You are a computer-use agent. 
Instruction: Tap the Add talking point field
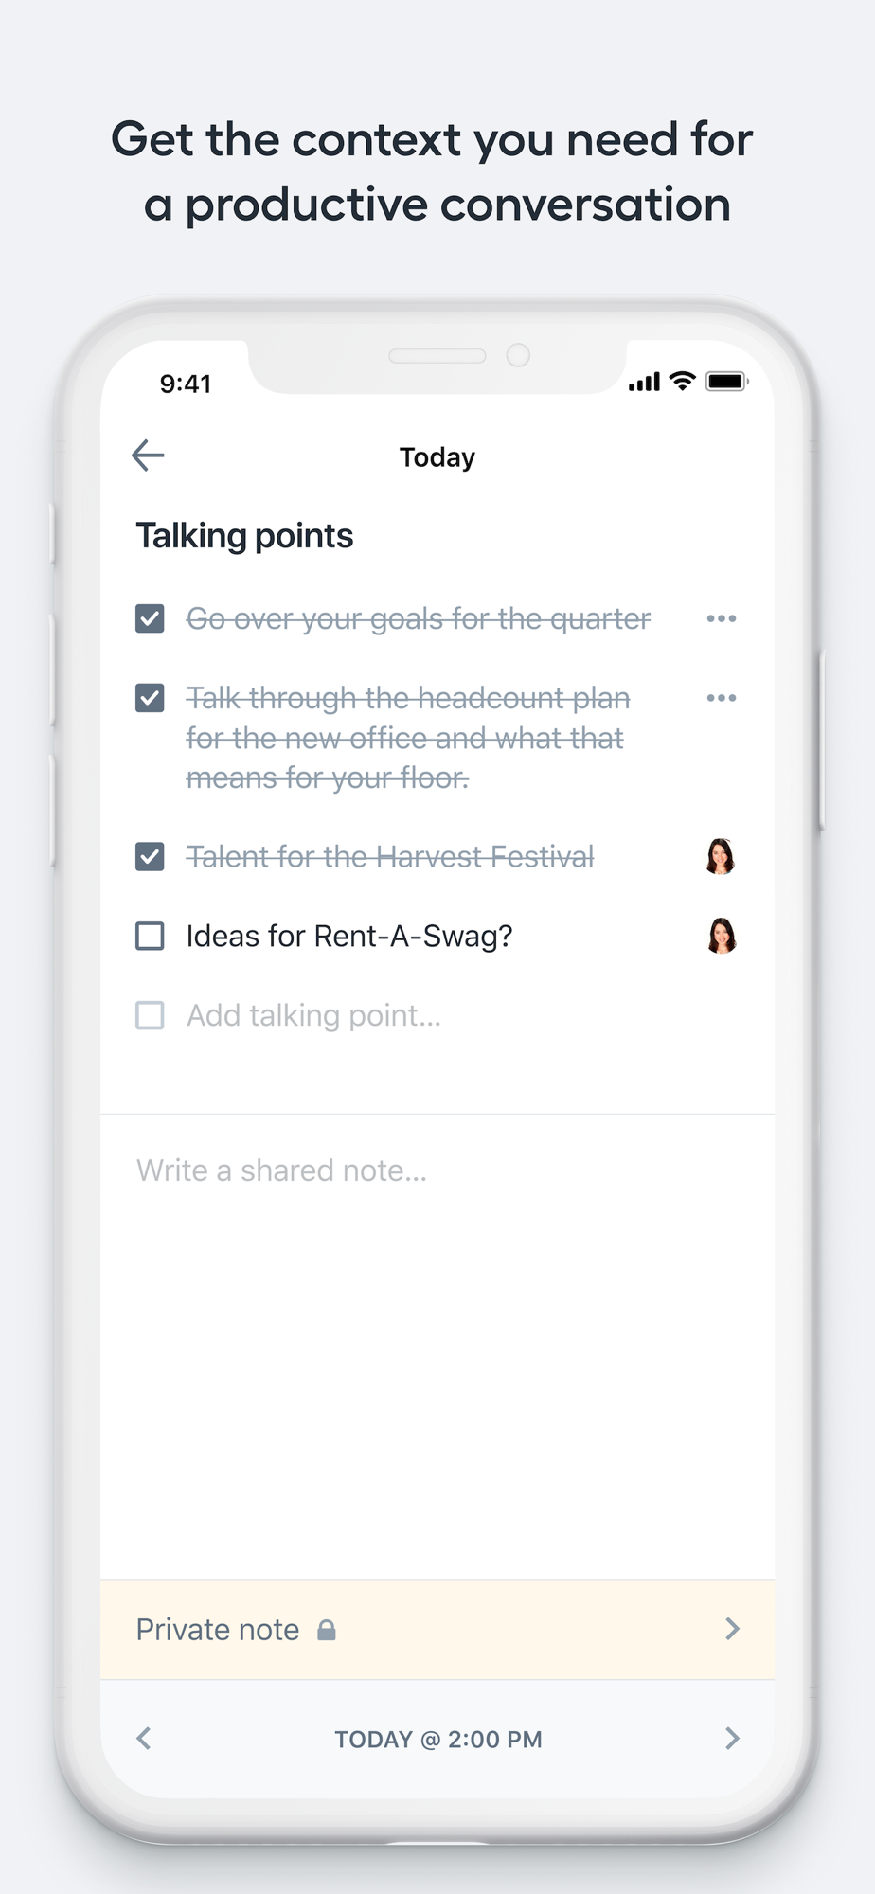coord(313,1015)
